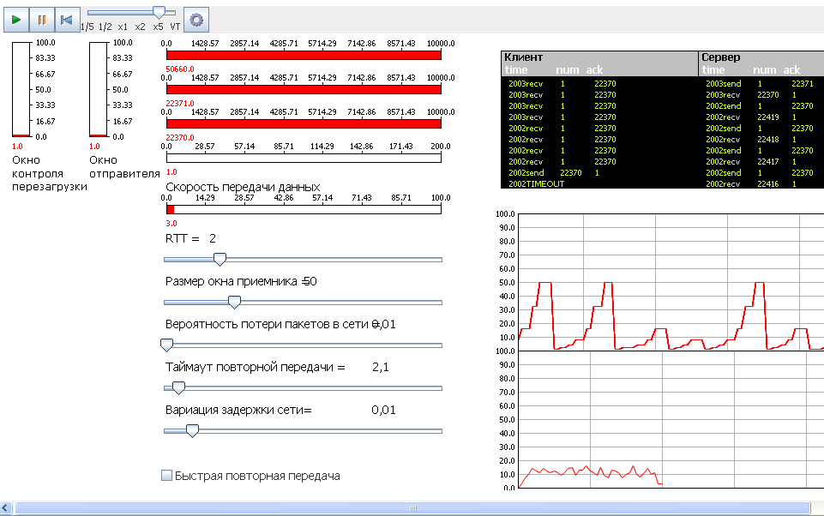Click network delay variation slider thumb

pyautogui.click(x=192, y=431)
